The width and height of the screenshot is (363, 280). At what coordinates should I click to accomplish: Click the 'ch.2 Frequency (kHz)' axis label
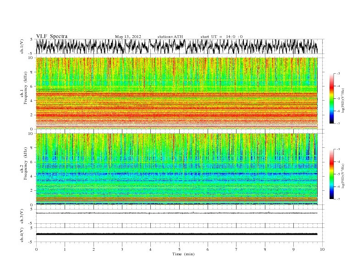pos(24,164)
